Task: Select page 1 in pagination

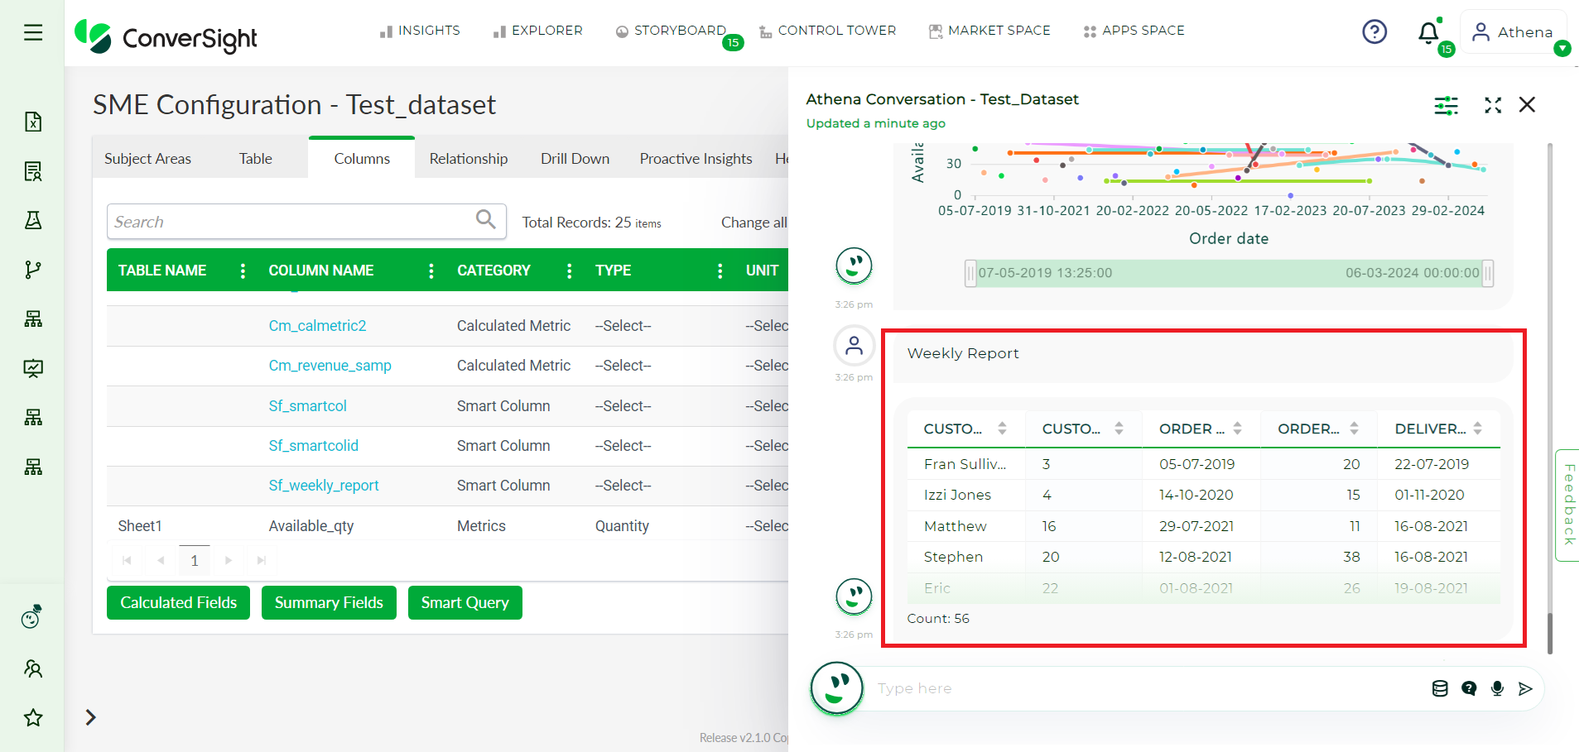Action: pyautogui.click(x=195, y=560)
